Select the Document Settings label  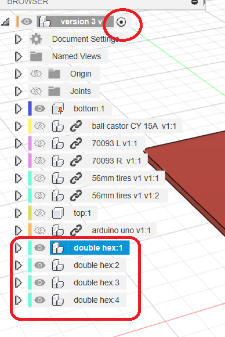tap(85, 39)
